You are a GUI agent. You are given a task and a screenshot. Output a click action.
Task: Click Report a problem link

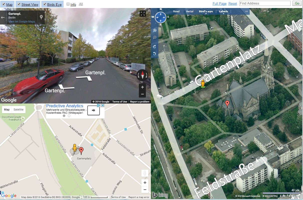140,102
